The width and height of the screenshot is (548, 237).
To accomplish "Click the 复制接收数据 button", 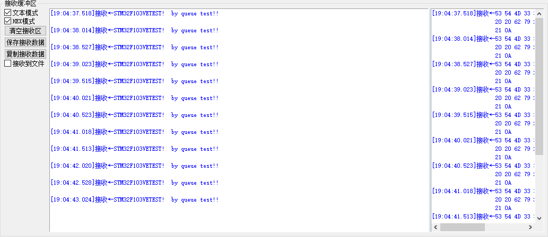I will coord(25,54).
